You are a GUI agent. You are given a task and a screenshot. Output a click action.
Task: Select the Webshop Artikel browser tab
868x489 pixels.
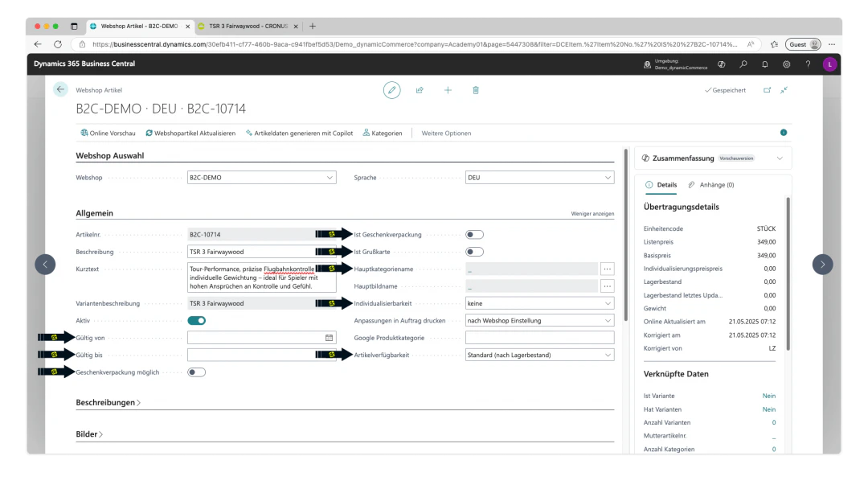pyautogui.click(x=140, y=26)
